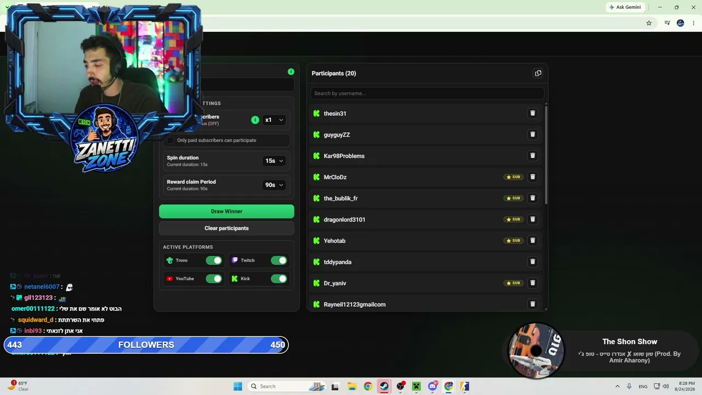Open Chrome's media controls icon
The height and width of the screenshot is (395, 702).
(x=667, y=23)
